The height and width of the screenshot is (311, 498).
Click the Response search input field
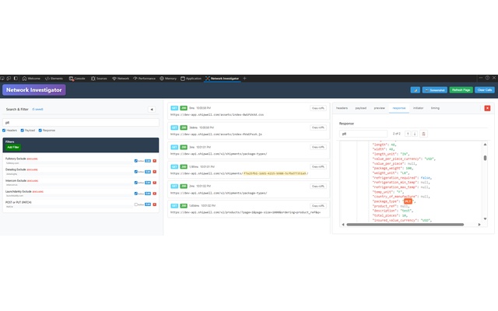(x=363, y=134)
